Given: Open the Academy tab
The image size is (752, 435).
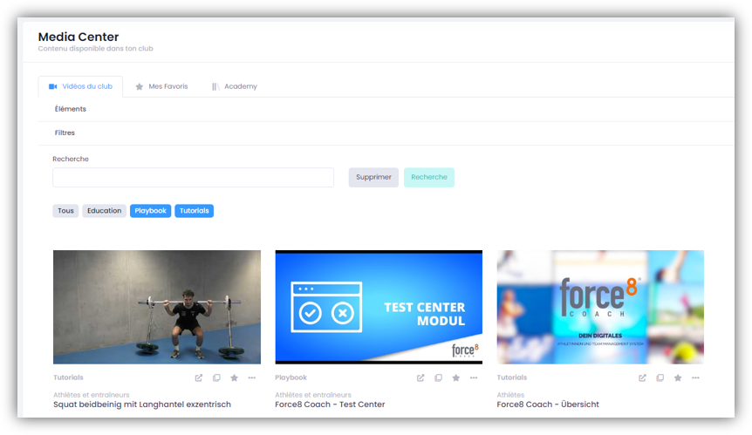Looking at the screenshot, I should [x=235, y=86].
